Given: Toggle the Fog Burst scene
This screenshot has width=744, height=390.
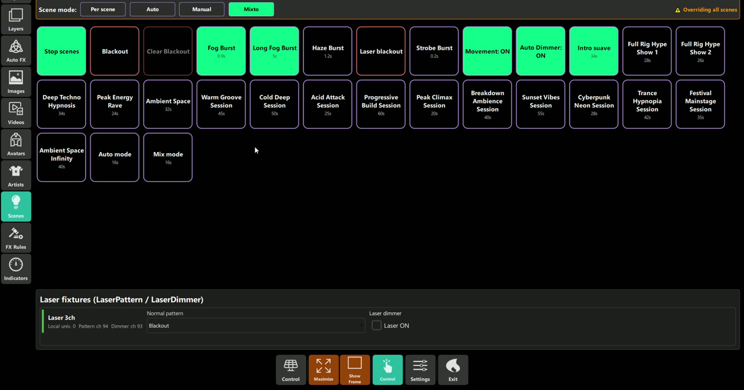Looking at the screenshot, I should click(221, 51).
